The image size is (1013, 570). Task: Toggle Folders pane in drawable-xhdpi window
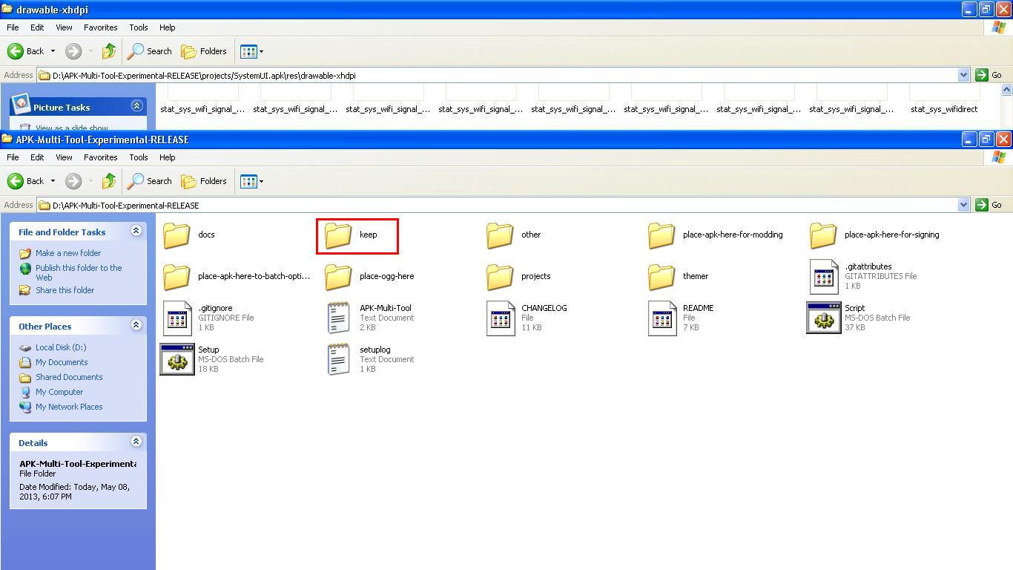[205, 51]
